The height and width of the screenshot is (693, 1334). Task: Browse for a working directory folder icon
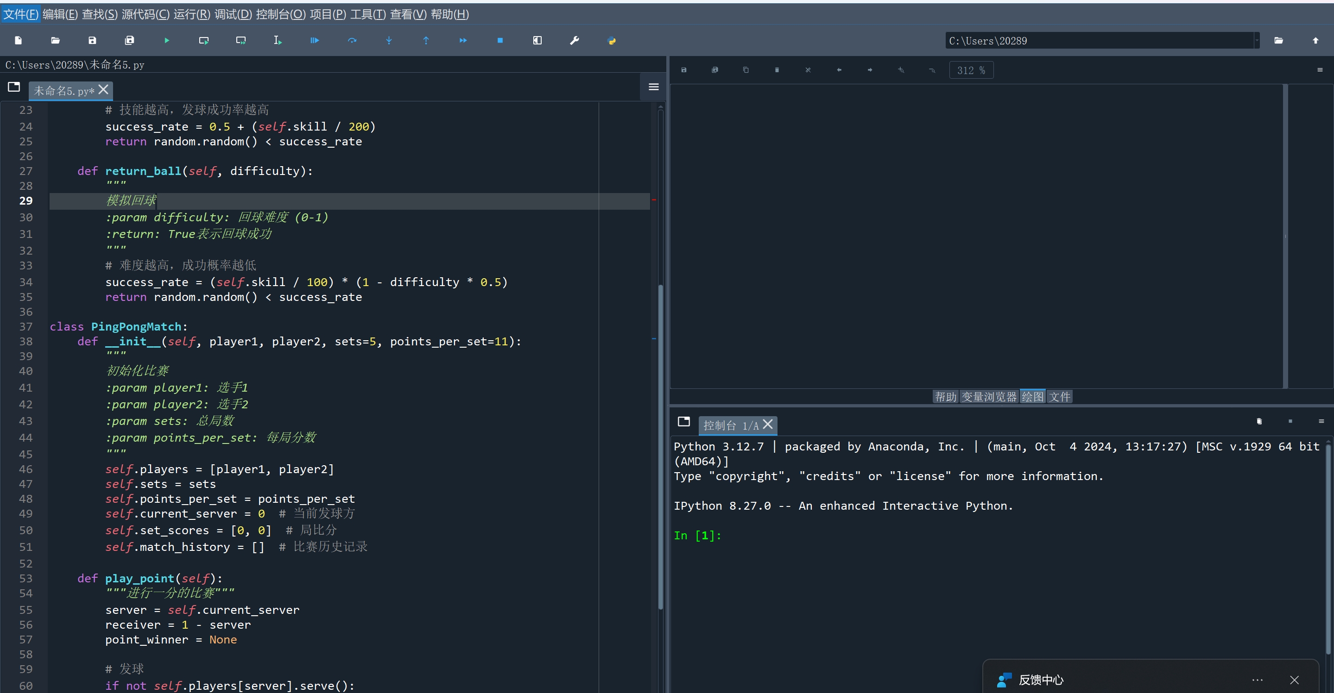(1278, 40)
